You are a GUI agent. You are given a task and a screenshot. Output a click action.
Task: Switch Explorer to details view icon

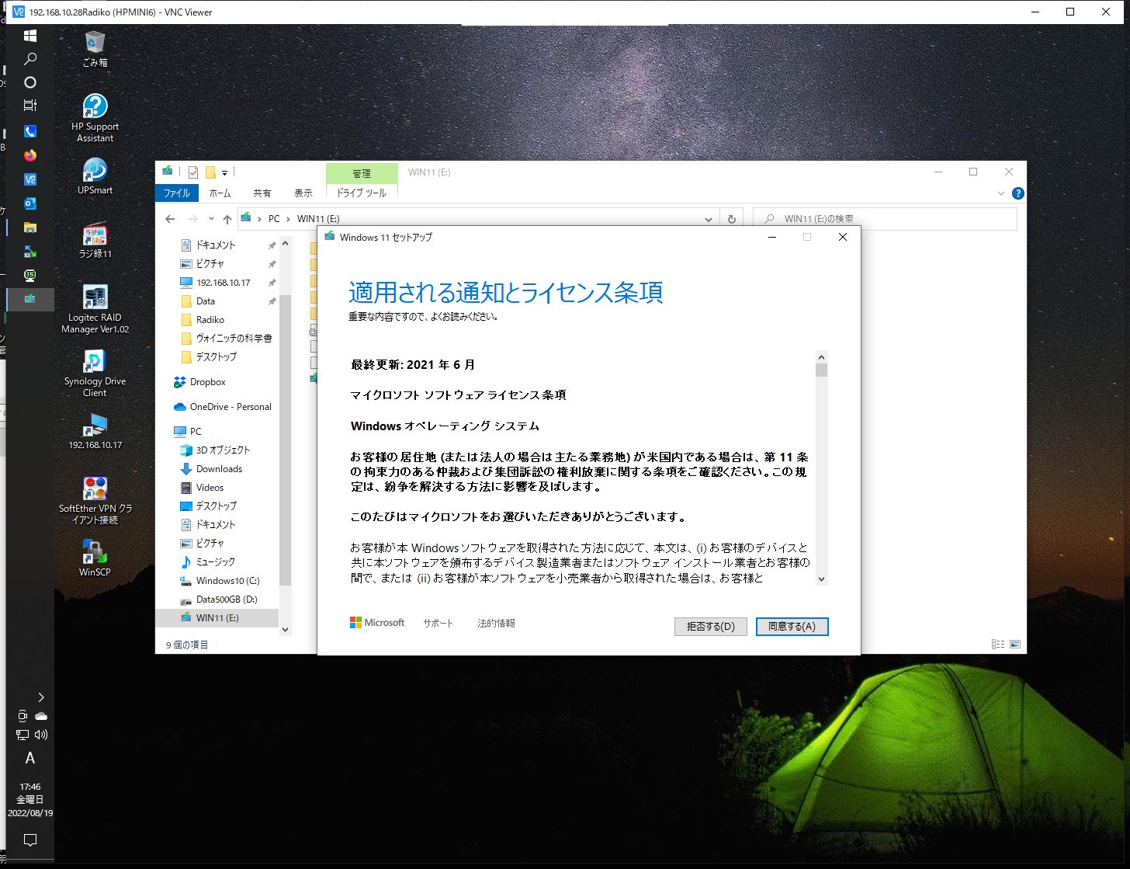pyautogui.click(x=998, y=645)
